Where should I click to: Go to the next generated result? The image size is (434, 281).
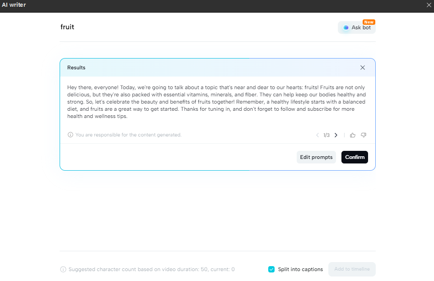336,135
